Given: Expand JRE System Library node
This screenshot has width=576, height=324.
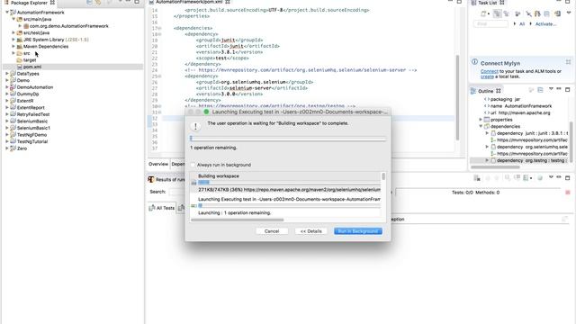Looking at the screenshot, I should click(13, 40).
